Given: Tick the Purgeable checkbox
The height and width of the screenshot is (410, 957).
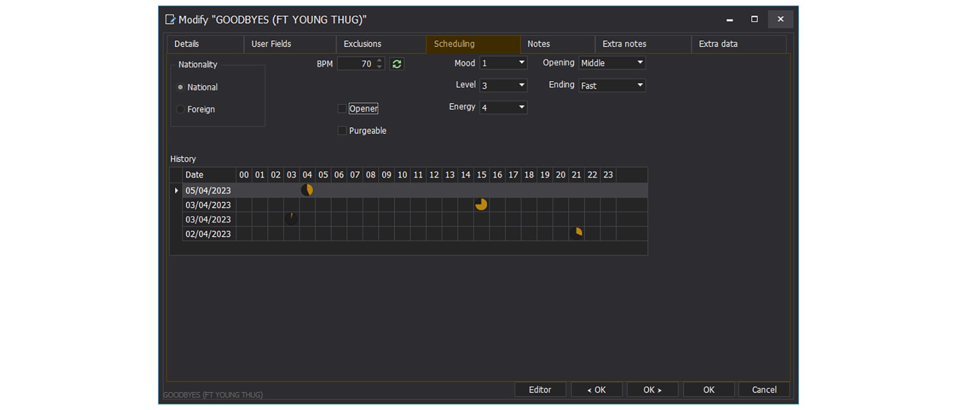Looking at the screenshot, I should click(x=342, y=131).
